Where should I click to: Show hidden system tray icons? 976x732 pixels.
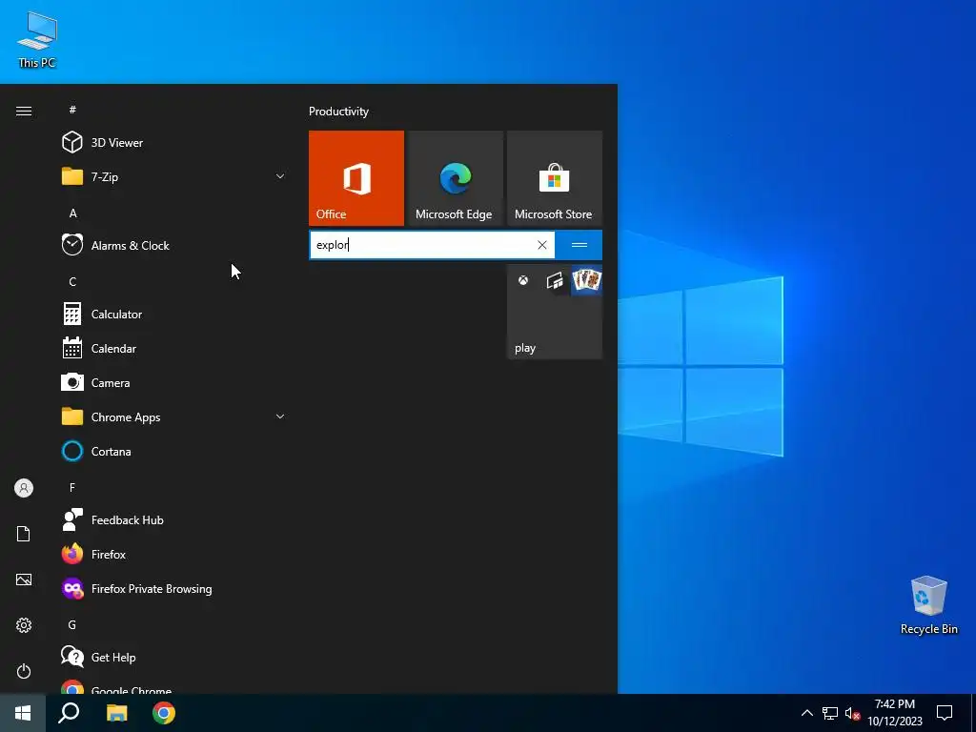tap(806, 713)
